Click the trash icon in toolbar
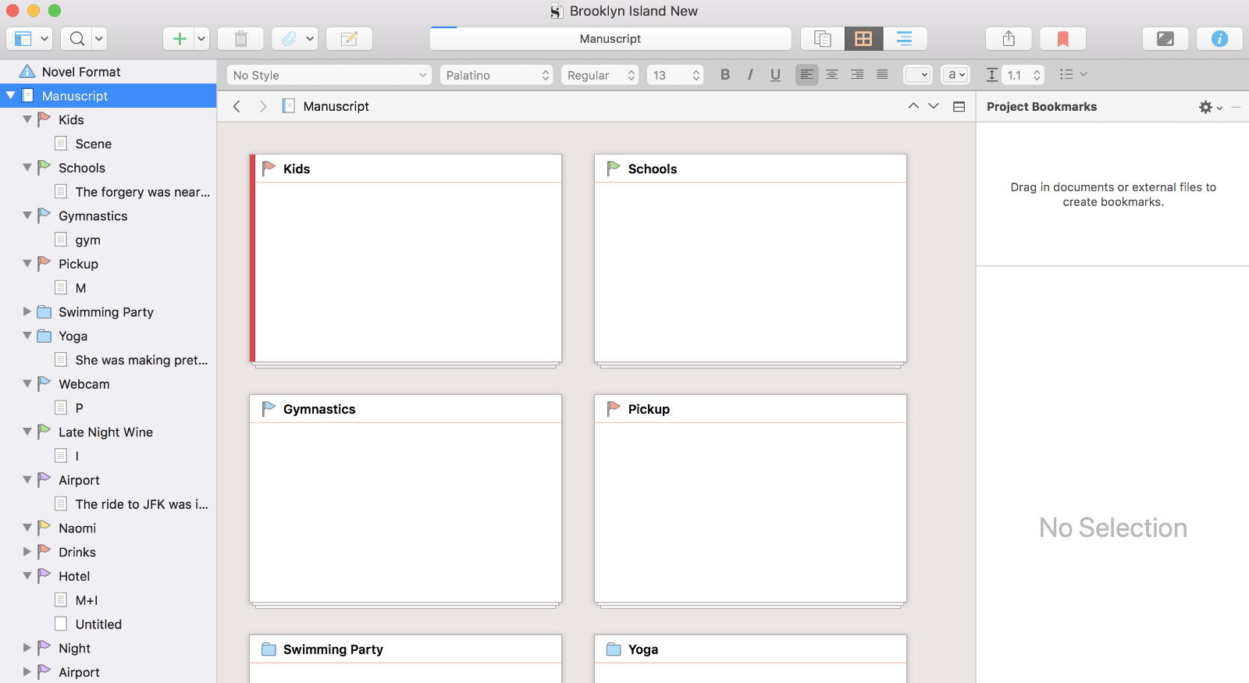 [240, 39]
